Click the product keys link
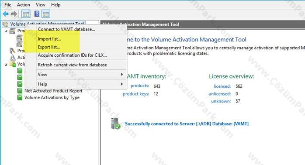This screenshot has width=305, height=165. coord(136,94)
